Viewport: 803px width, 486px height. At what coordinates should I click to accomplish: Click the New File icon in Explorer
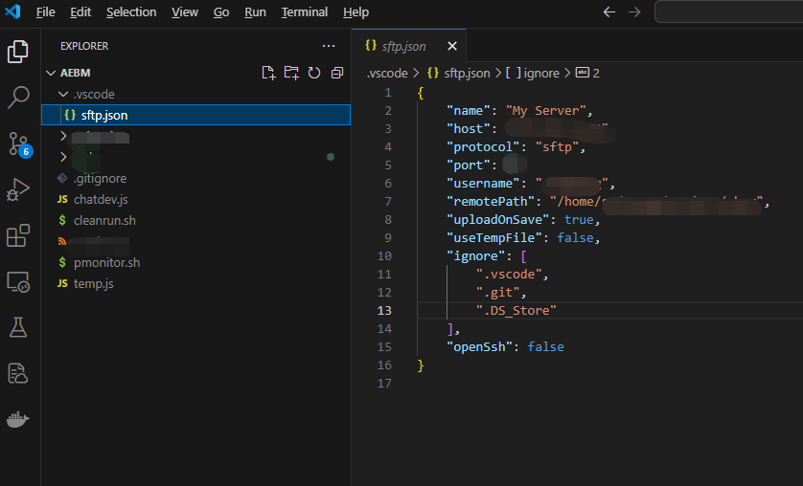pyautogui.click(x=268, y=73)
